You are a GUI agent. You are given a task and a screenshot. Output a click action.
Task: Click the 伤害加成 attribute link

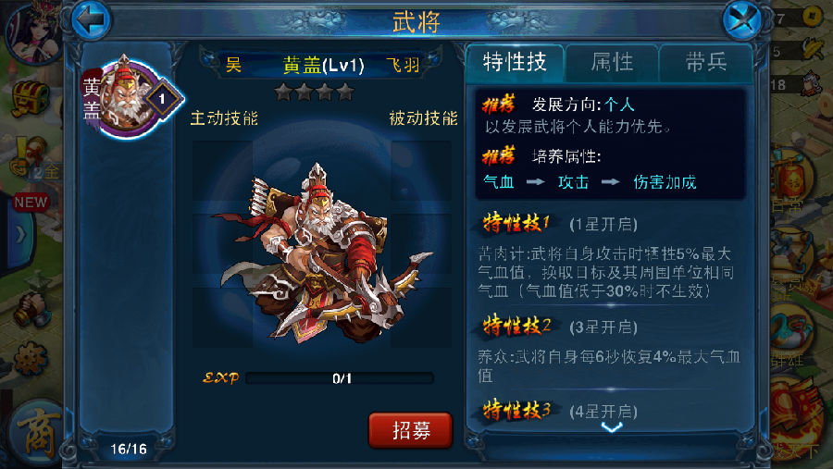click(665, 182)
